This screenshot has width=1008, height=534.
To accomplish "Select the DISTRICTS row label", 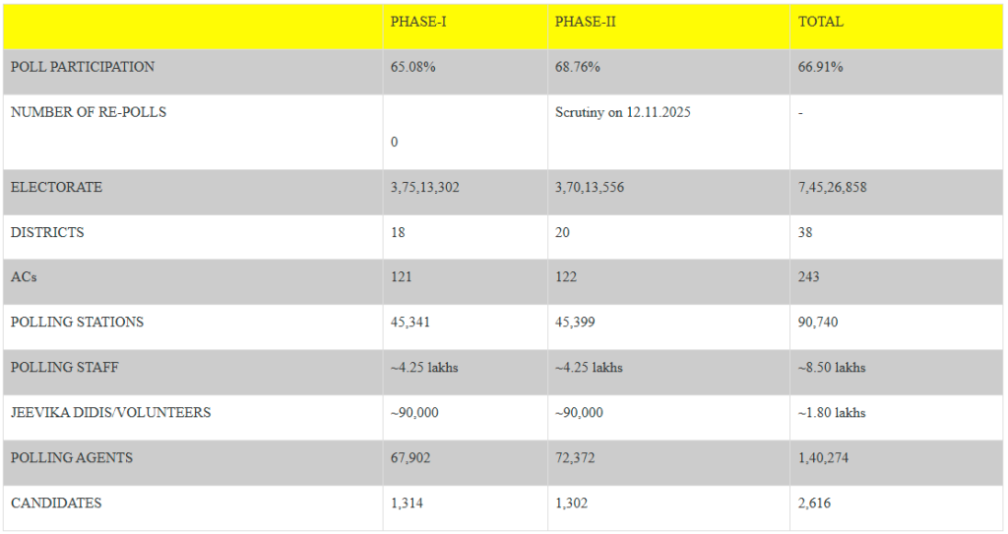I will pos(47,232).
